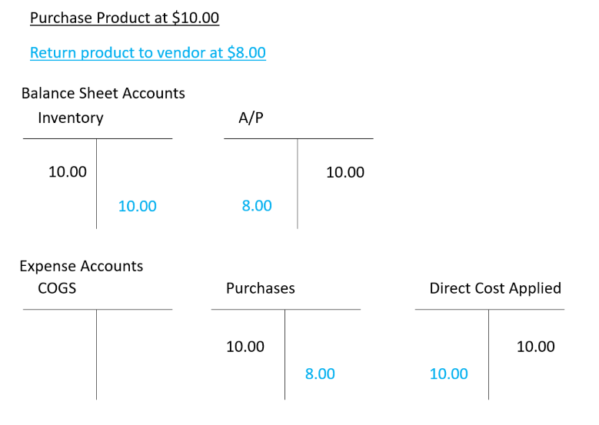Choose black 10.00 credit in Direct Cost Applied
599x425 pixels.
pyautogui.click(x=535, y=347)
